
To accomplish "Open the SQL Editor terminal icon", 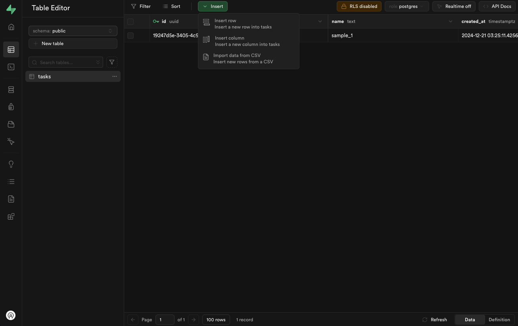I will tap(11, 67).
